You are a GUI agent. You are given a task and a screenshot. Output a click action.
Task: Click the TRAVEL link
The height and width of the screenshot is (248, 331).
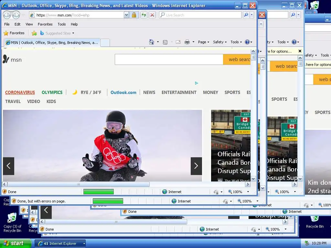tap(13, 101)
